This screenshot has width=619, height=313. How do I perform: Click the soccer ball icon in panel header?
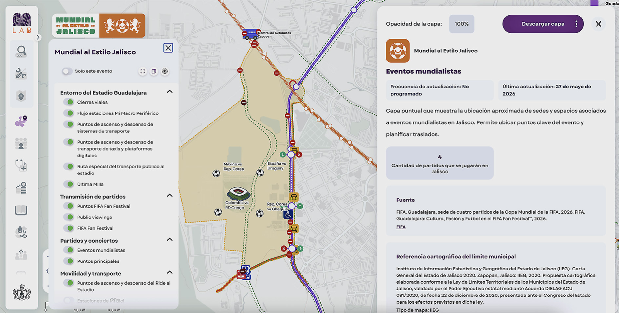tap(165, 71)
